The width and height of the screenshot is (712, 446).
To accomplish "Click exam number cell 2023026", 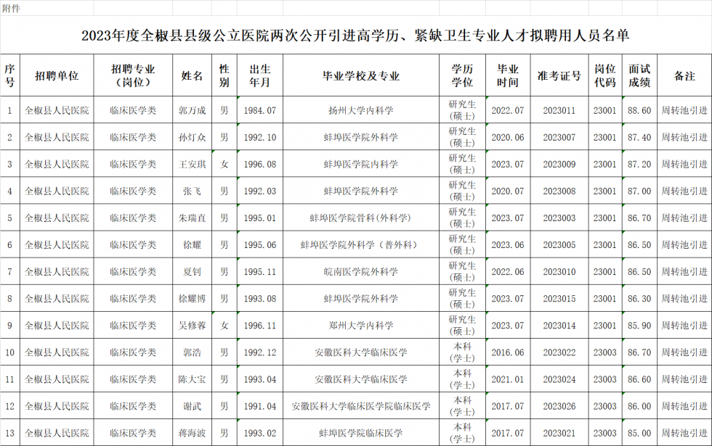I will (559, 406).
